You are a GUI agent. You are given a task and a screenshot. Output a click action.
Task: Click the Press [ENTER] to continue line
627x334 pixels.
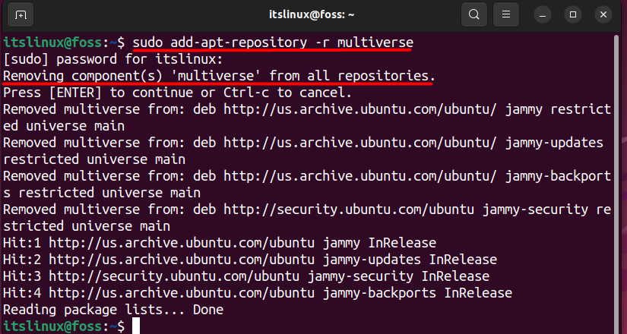(x=178, y=93)
